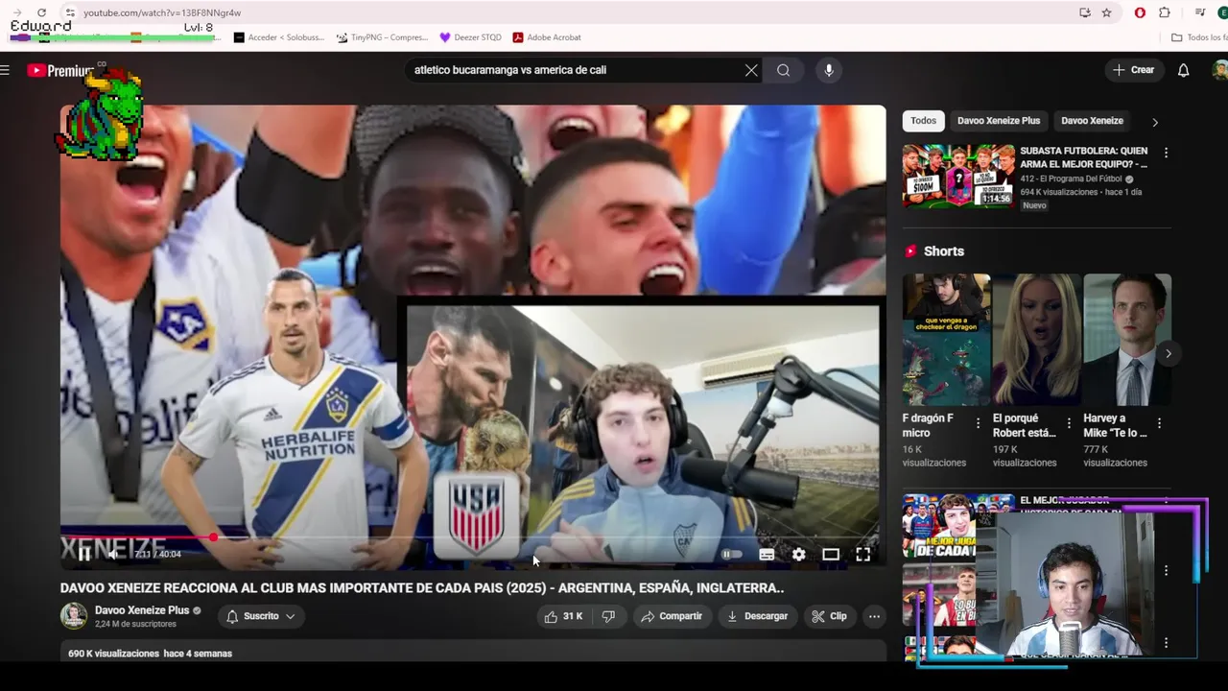Viewport: 1228px width, 691px height.
Task: Reload the page in the browser
Action: coord(41,12)
